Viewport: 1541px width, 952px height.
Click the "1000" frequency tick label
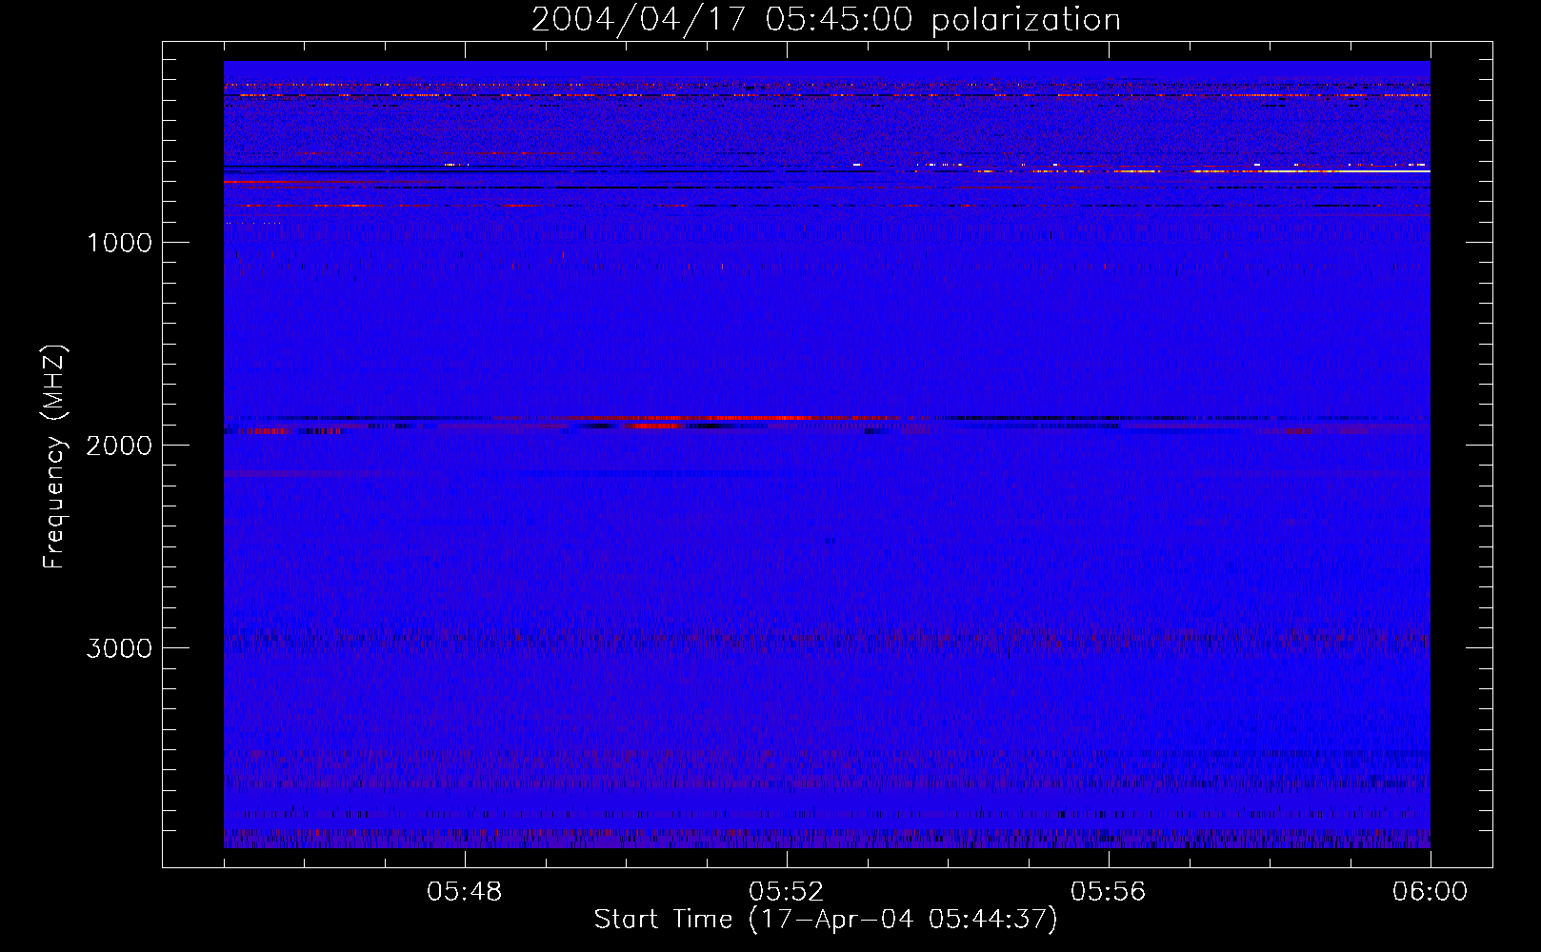coord(119,243)
